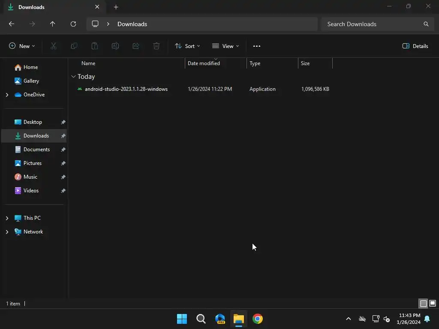Close the Downloads tab

[x=97, y=7]
